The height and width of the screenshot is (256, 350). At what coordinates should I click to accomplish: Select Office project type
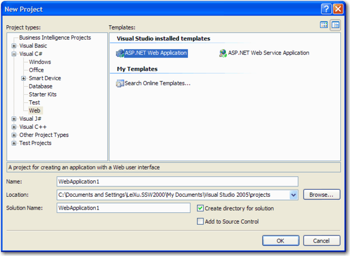pos(36,70)
